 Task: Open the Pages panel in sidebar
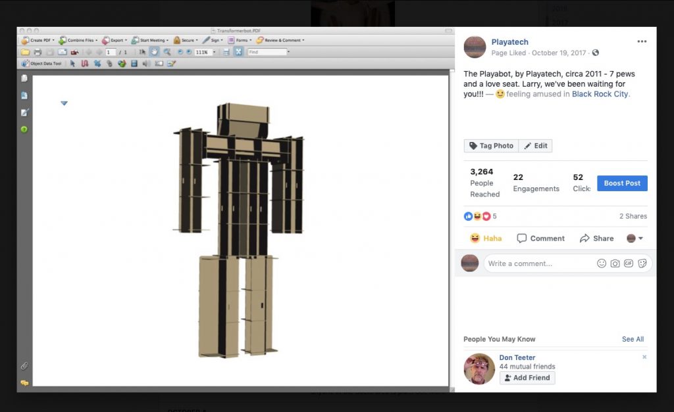point(24,78)
